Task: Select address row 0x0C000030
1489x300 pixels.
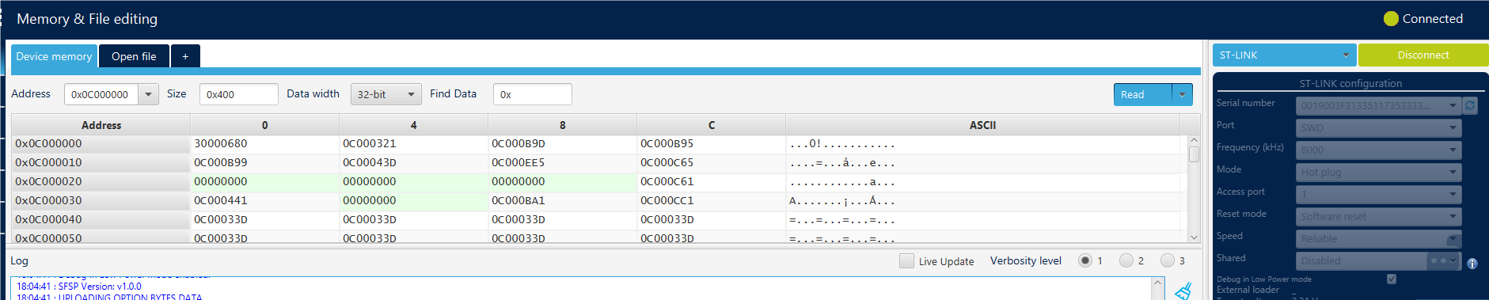Action: coord(101,200)
